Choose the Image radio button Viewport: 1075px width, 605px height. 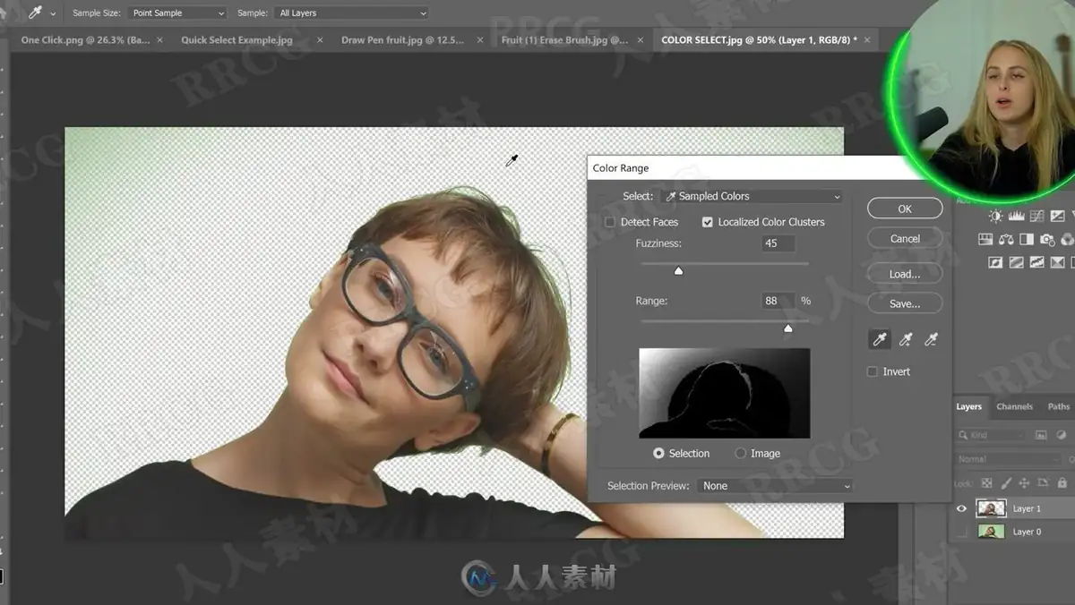[741, 454]
